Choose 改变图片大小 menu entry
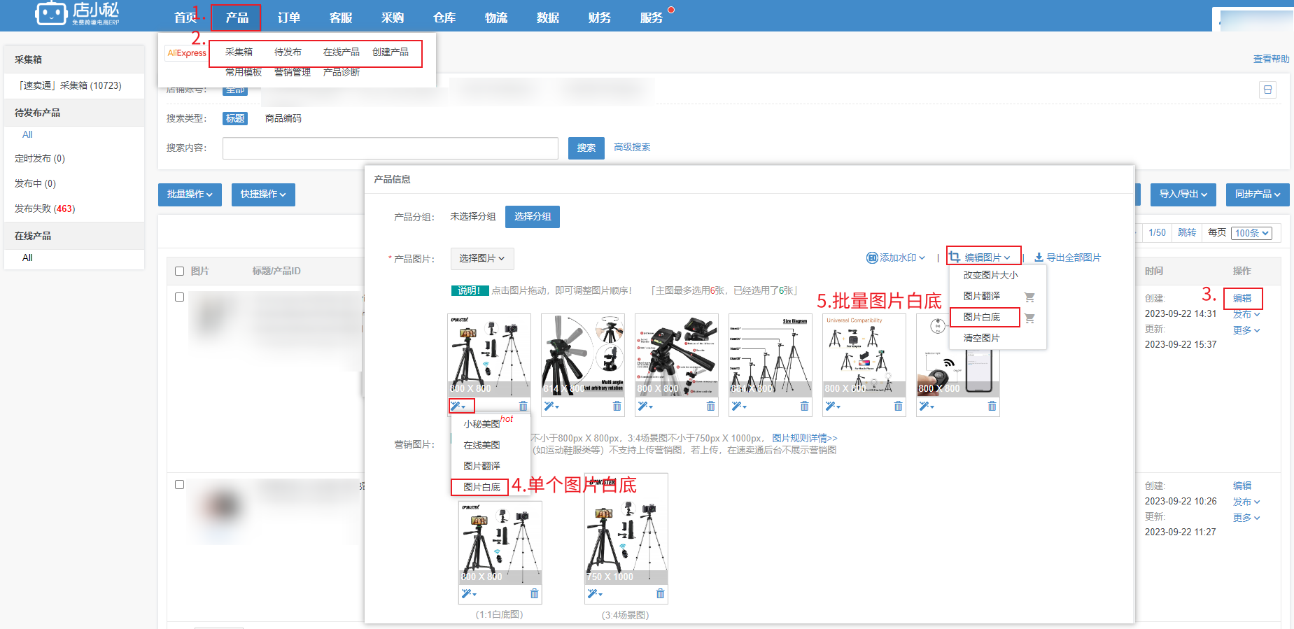Image resolution: width=1294 pixels, height=629 pixels. 990,275
